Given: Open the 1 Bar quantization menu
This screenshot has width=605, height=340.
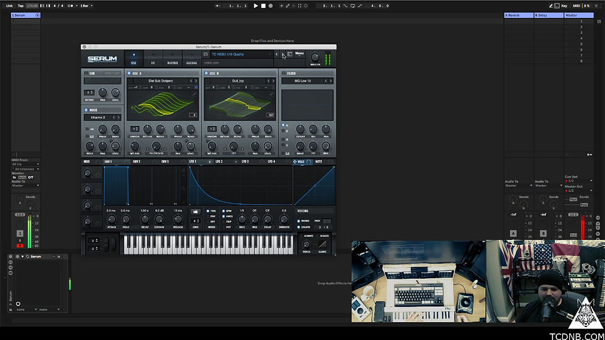Looking at the screenshot, I should click(86, 6).
